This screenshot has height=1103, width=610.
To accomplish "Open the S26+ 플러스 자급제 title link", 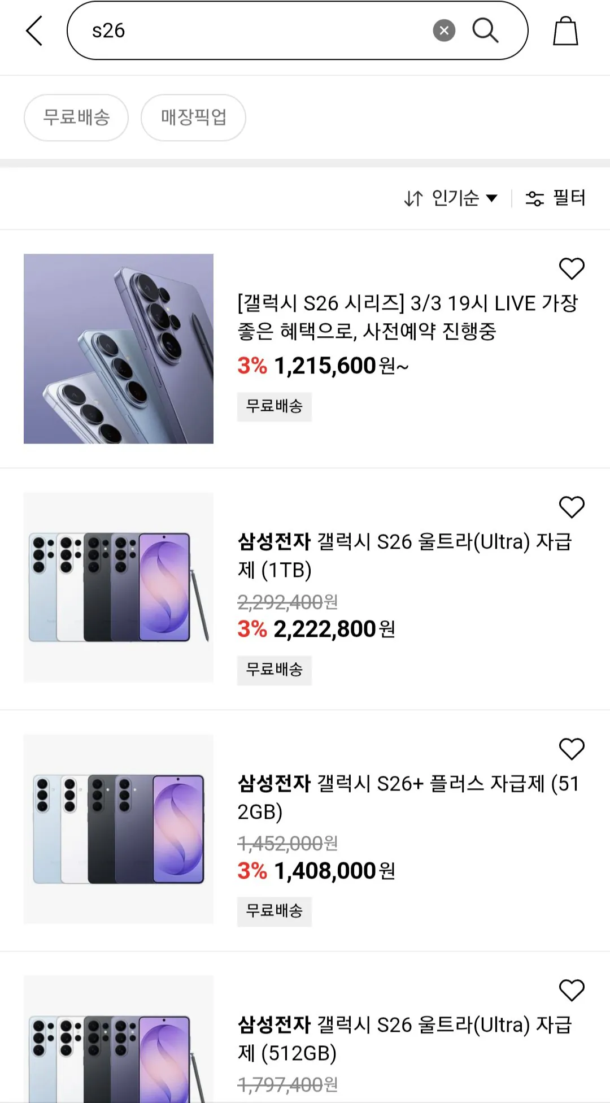I will (408, 797).
